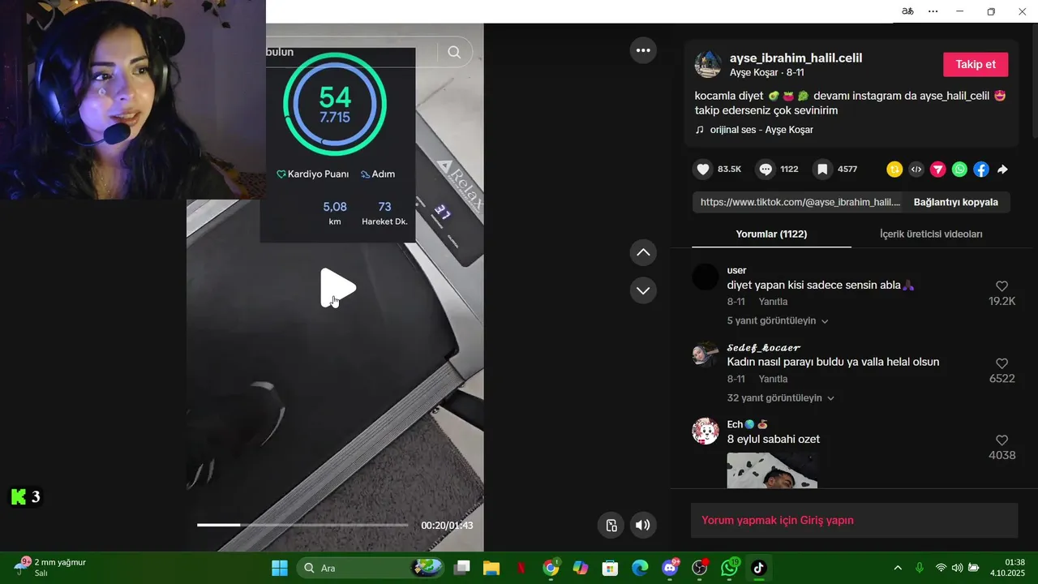Mute the video sound
The width and height of the screenshot is (1038, 584).
(642, 525)
